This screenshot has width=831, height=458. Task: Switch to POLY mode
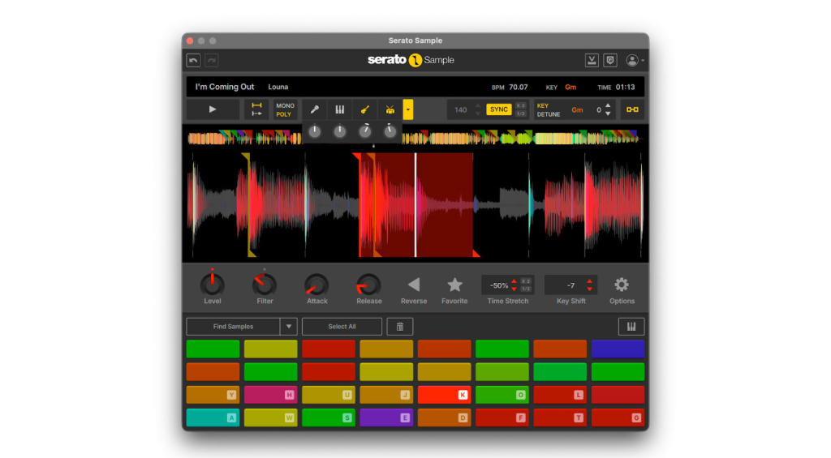coord(283,114)
